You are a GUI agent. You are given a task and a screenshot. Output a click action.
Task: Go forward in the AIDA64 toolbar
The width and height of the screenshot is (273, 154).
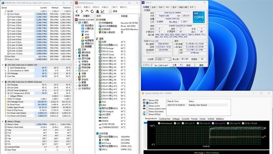(x=81, y=11)
